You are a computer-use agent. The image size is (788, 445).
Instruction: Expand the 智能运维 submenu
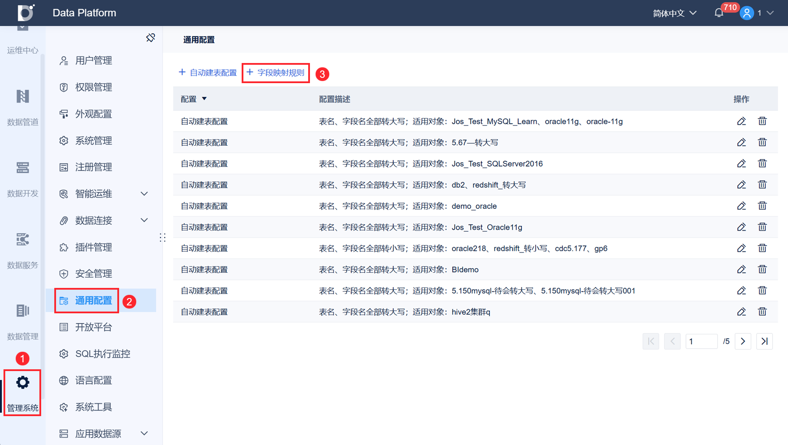[144, 194]
